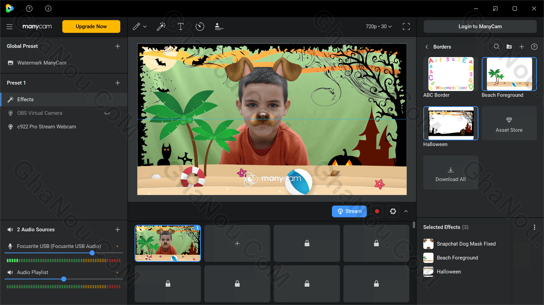Add a new audio source
544x305 pixels.
coord(118,230)
